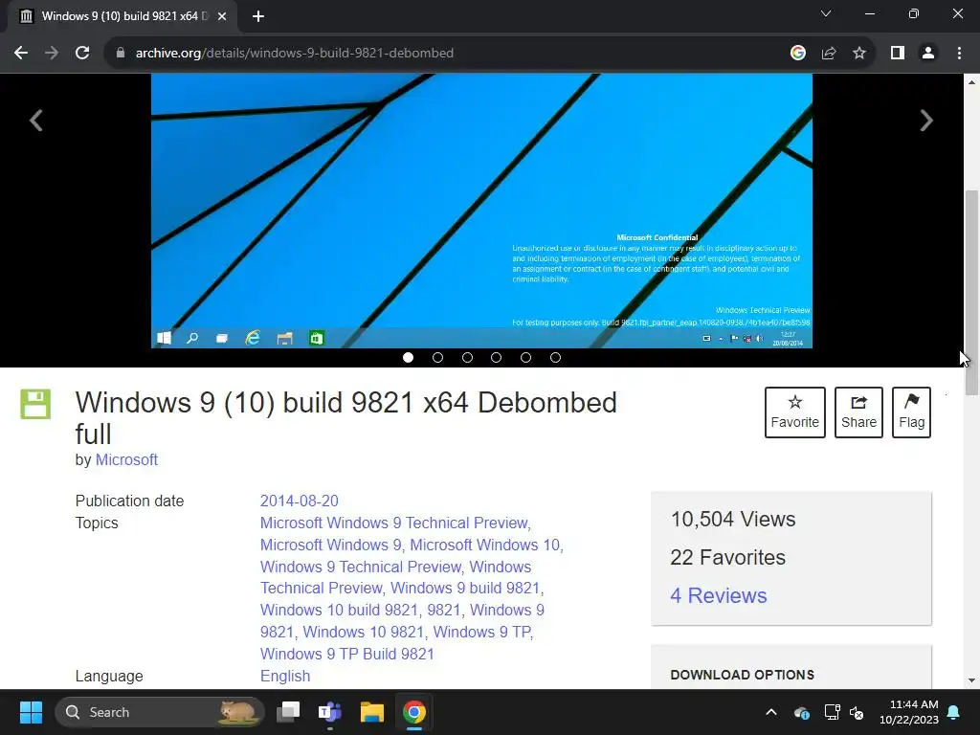Image resolution: width=980 pixels, height=735 pixels.
Task: Open Microsoft Teams from the taskbar
Action: pos(330,712)
